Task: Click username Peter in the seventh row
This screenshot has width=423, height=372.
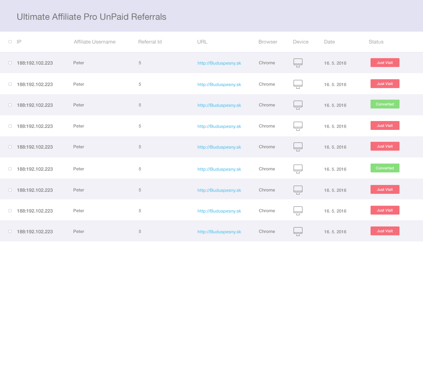Action: tap(79, 190)
